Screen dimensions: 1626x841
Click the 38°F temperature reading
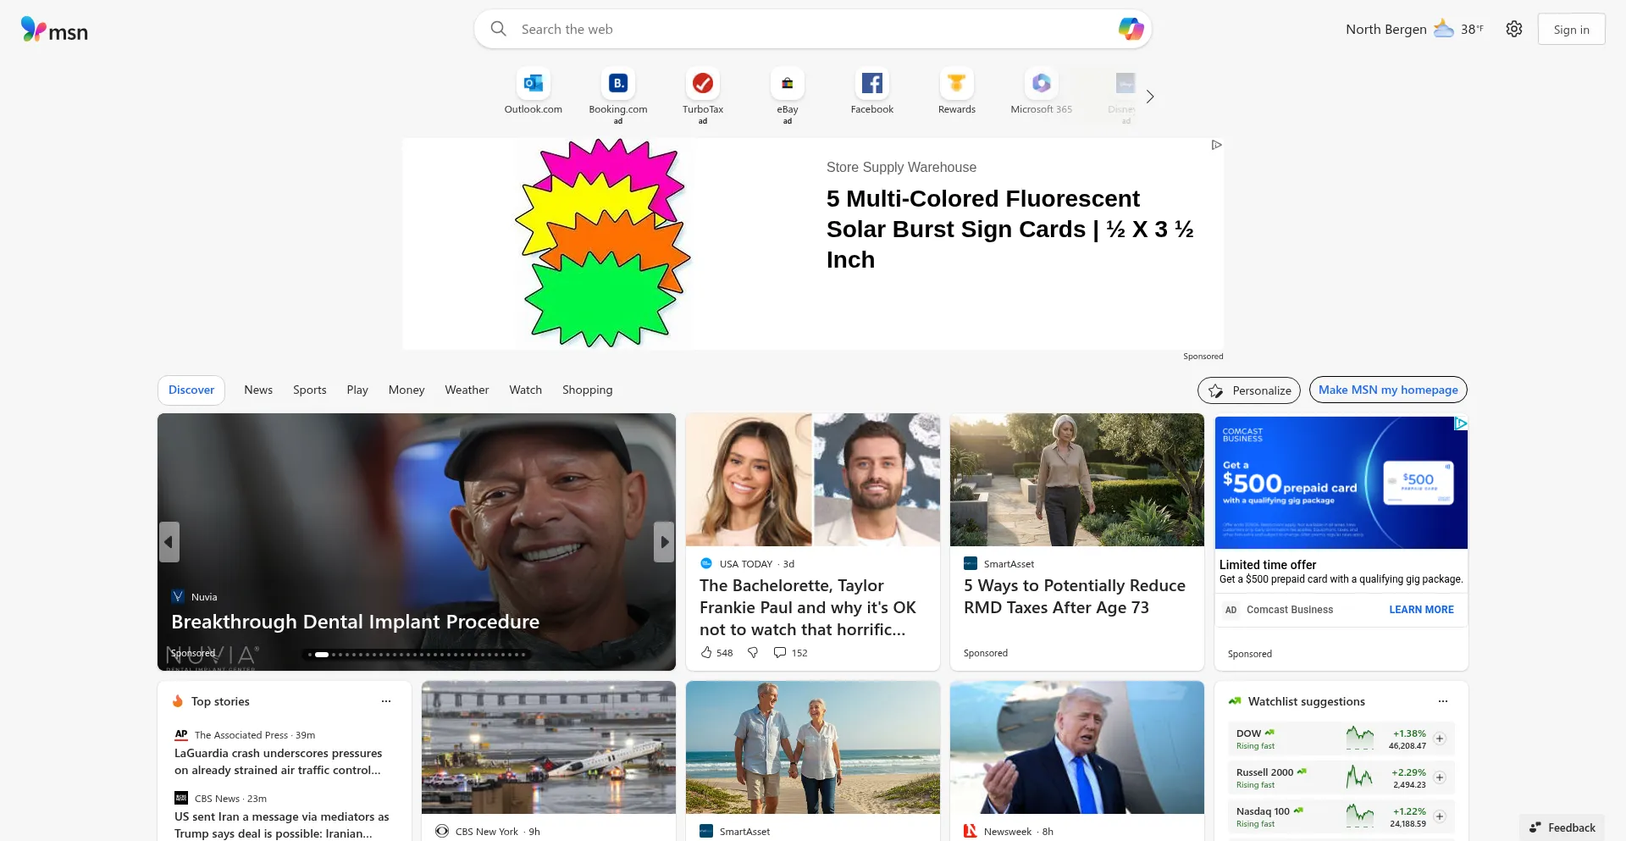click(1472, 29)
